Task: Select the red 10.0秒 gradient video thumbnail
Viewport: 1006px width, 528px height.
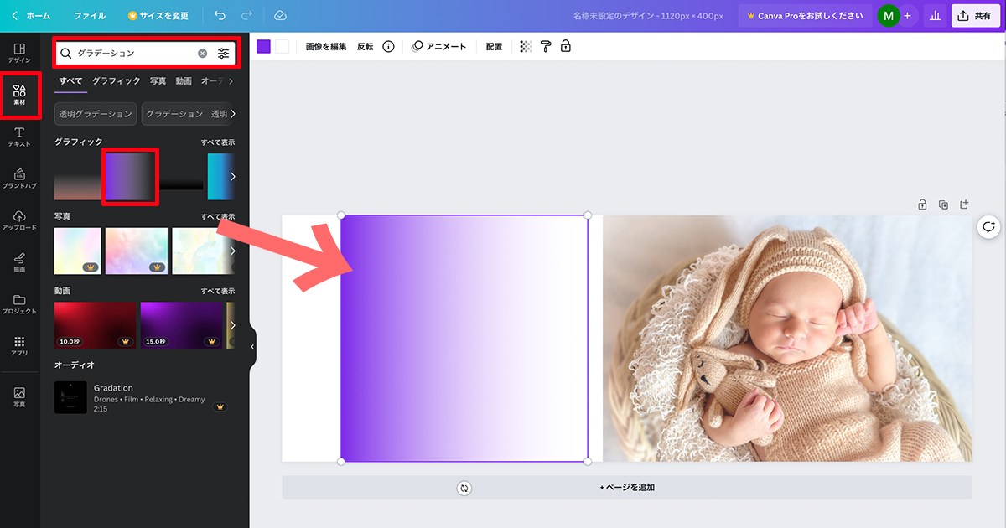Action: [95, 325]
